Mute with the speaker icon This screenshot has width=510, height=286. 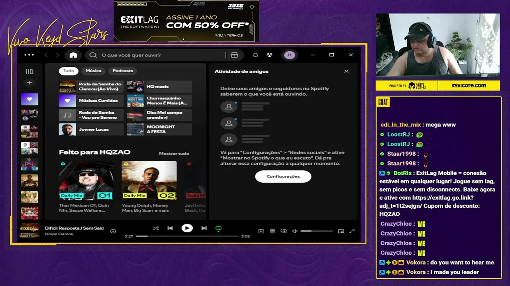[x=295, y=231]
